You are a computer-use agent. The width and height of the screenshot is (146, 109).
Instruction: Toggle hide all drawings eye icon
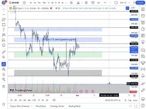click(4, 79)
